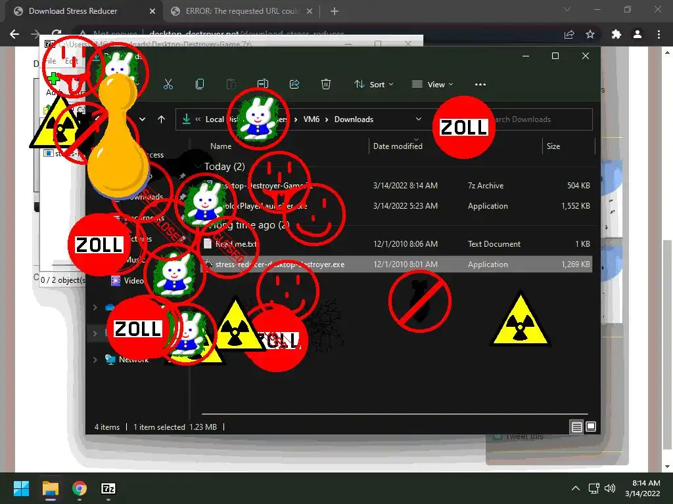The image size is (673, 504).
Task: Open the See more ellipsis menu
Action: 480,85
